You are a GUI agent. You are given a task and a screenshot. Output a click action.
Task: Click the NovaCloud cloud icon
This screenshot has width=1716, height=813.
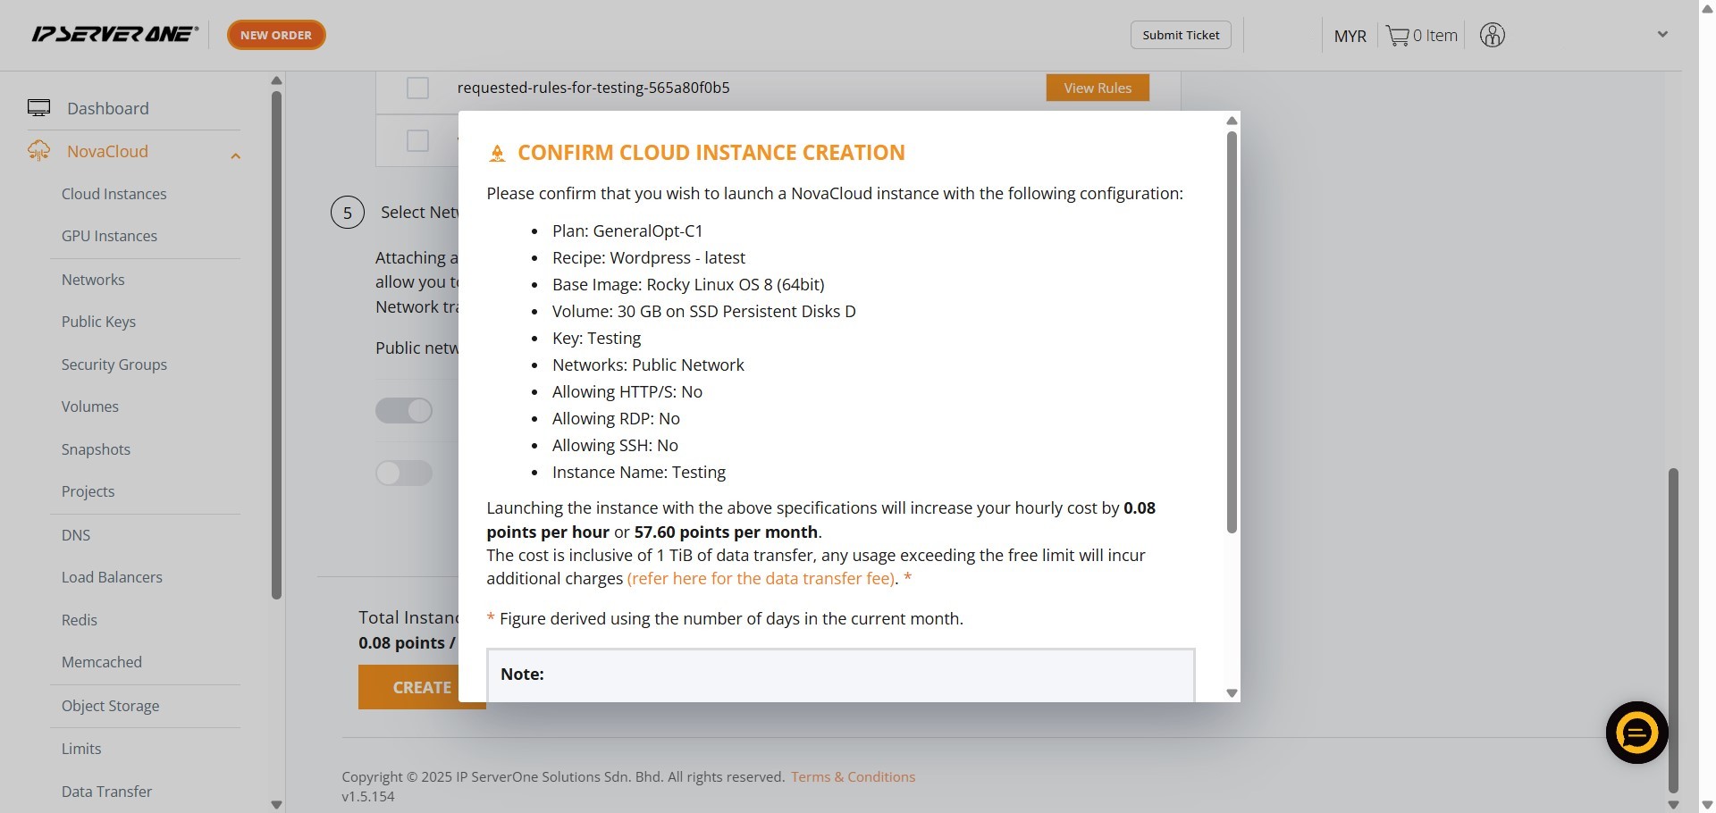[x=38, y=151]
